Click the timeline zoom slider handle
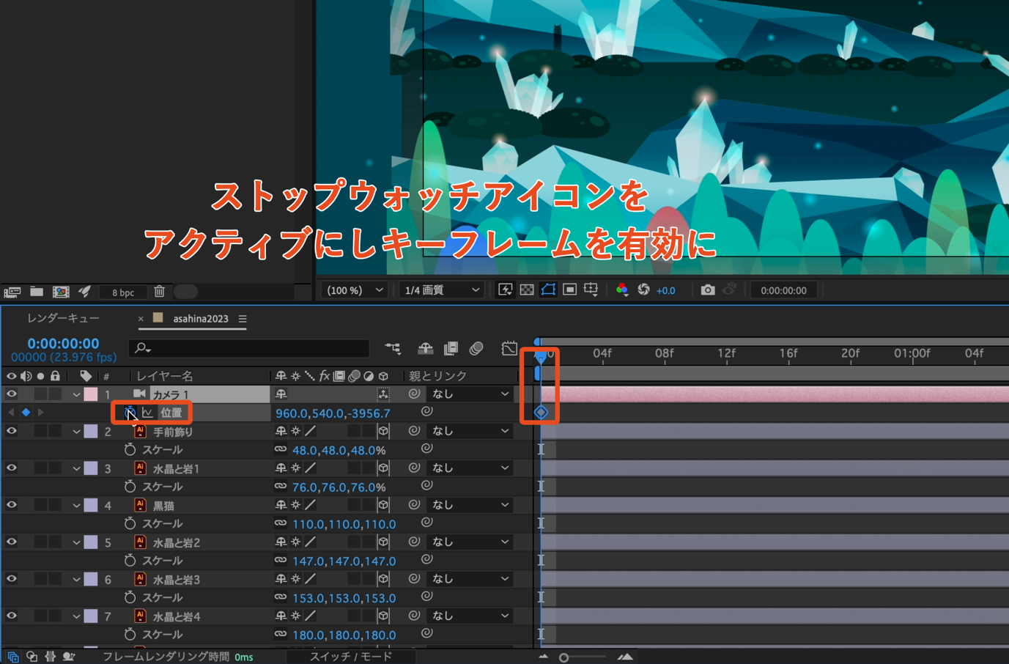This screenshot has height=664, width=1009. (564, 657)
